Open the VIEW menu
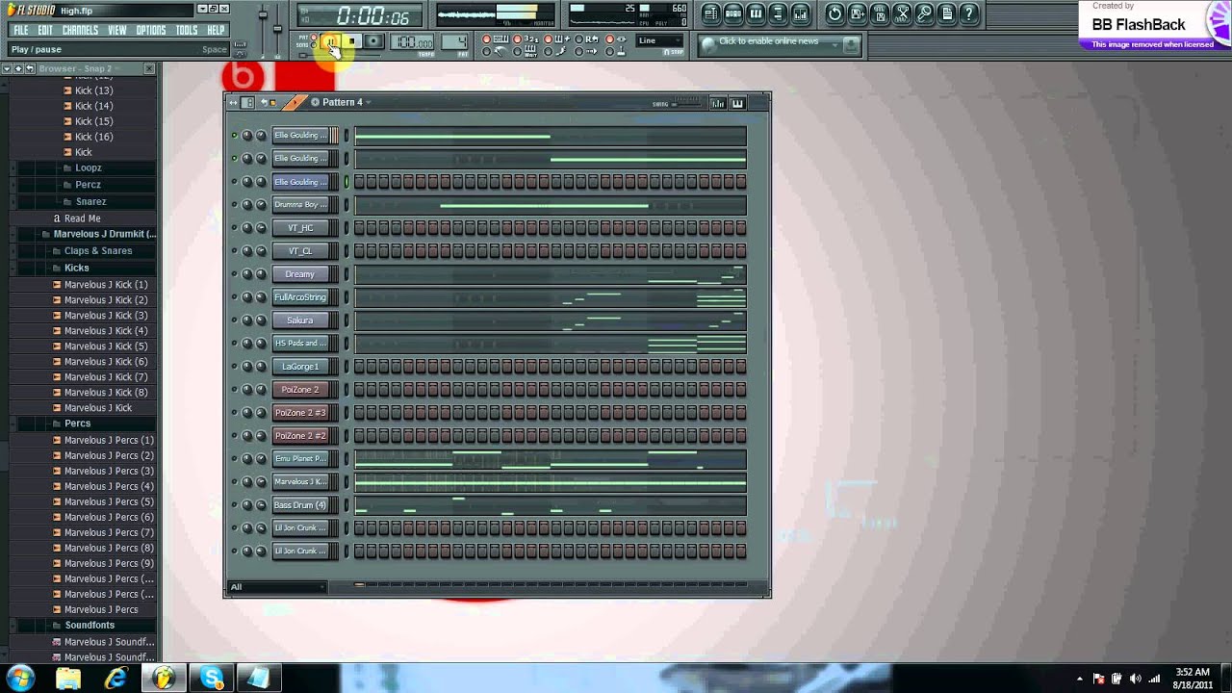The height and width of the screenshot is (693, 1232). click(x=116, y=30)
